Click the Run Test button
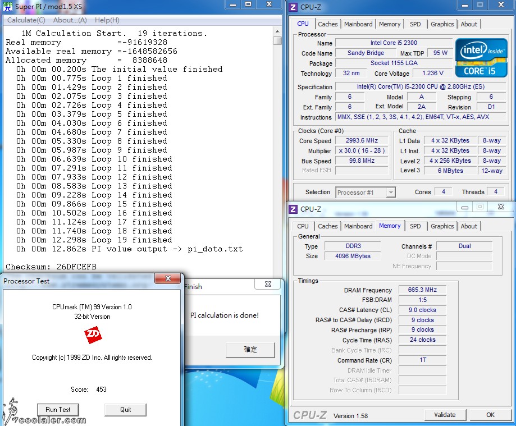 point(58,410)
